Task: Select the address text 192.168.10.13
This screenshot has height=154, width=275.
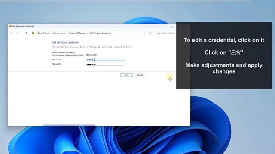Action: tap(92, 55)
